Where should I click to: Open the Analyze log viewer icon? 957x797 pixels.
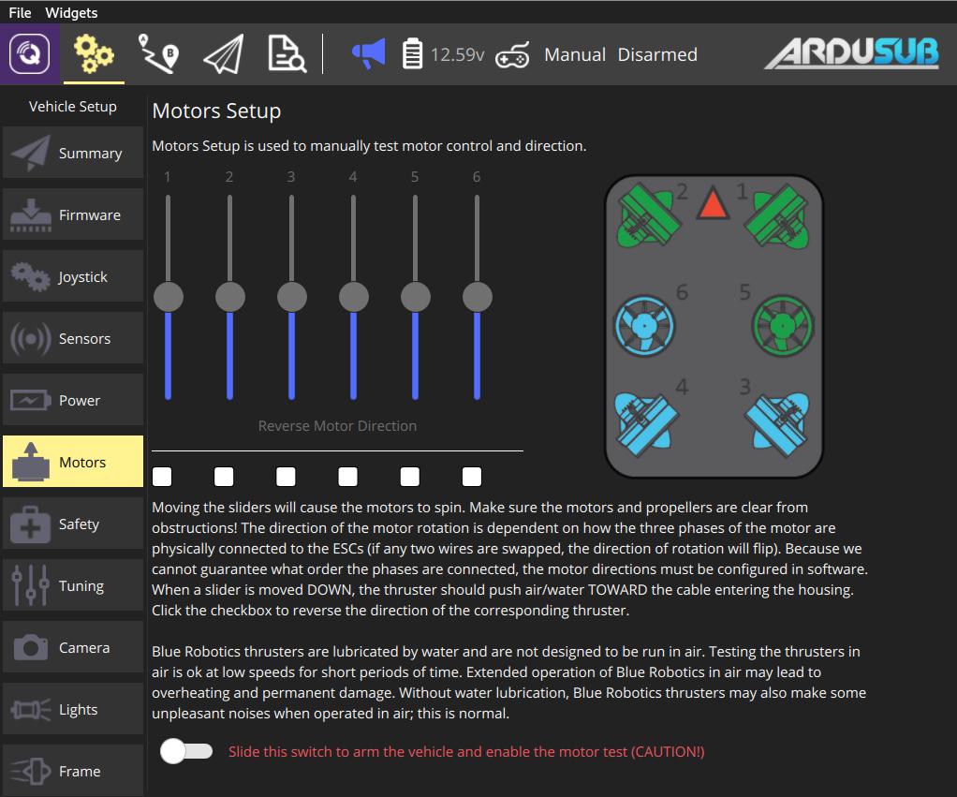coord(286,54)
